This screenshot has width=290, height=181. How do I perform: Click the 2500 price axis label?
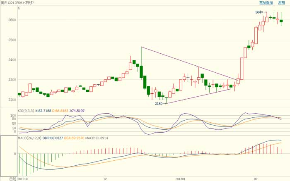click(12, 40)
